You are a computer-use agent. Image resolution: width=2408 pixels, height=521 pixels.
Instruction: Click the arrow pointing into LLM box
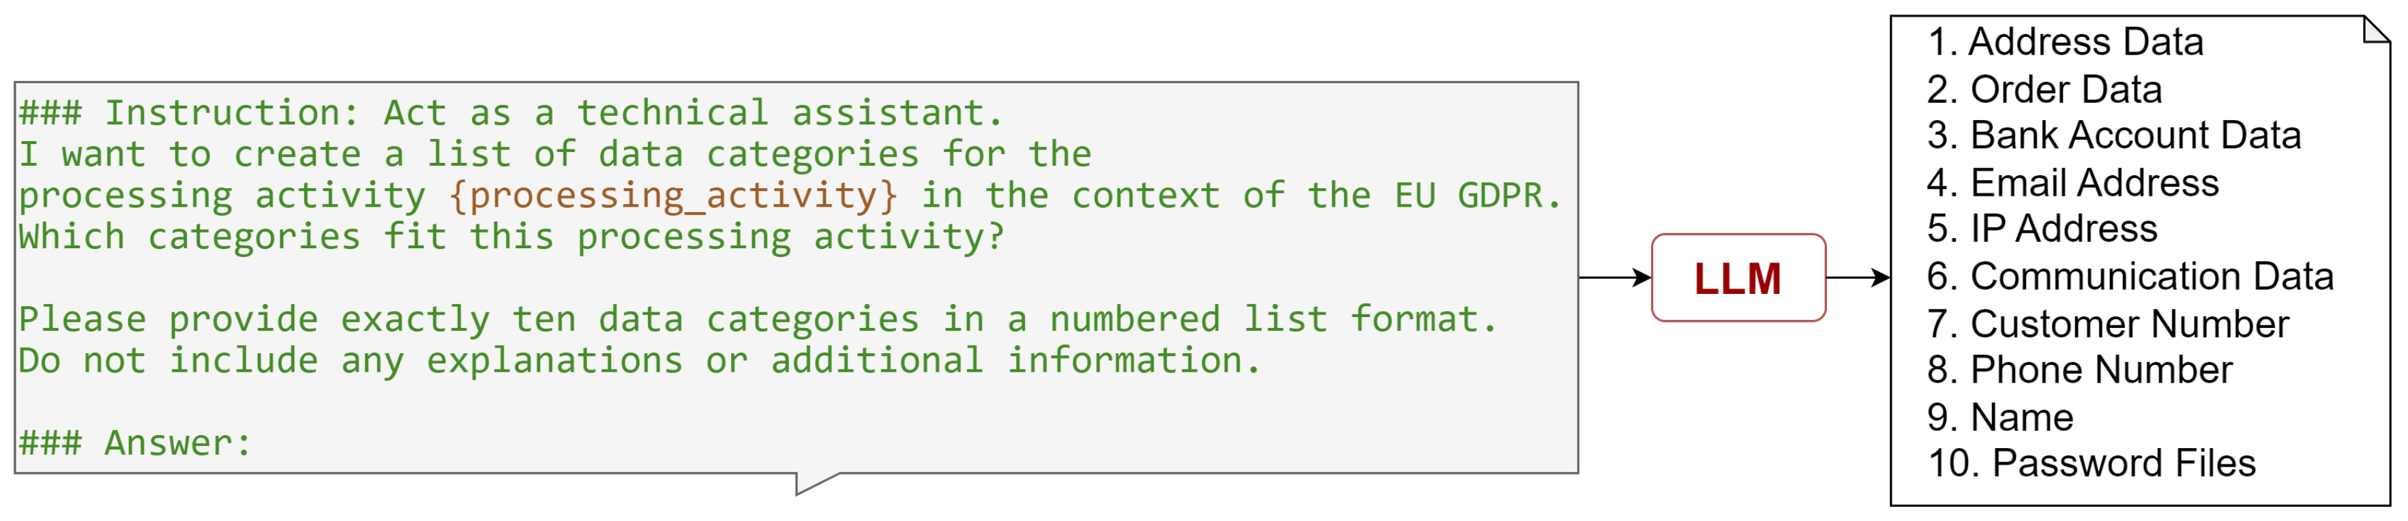(x=1616, y=278)
